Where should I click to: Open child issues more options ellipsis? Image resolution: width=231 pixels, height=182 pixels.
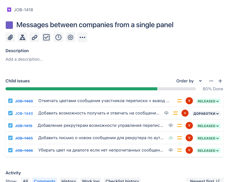[x=211, y=81]
